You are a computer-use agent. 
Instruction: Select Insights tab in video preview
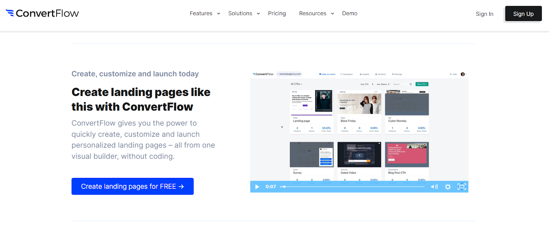(x=364, y=74)
